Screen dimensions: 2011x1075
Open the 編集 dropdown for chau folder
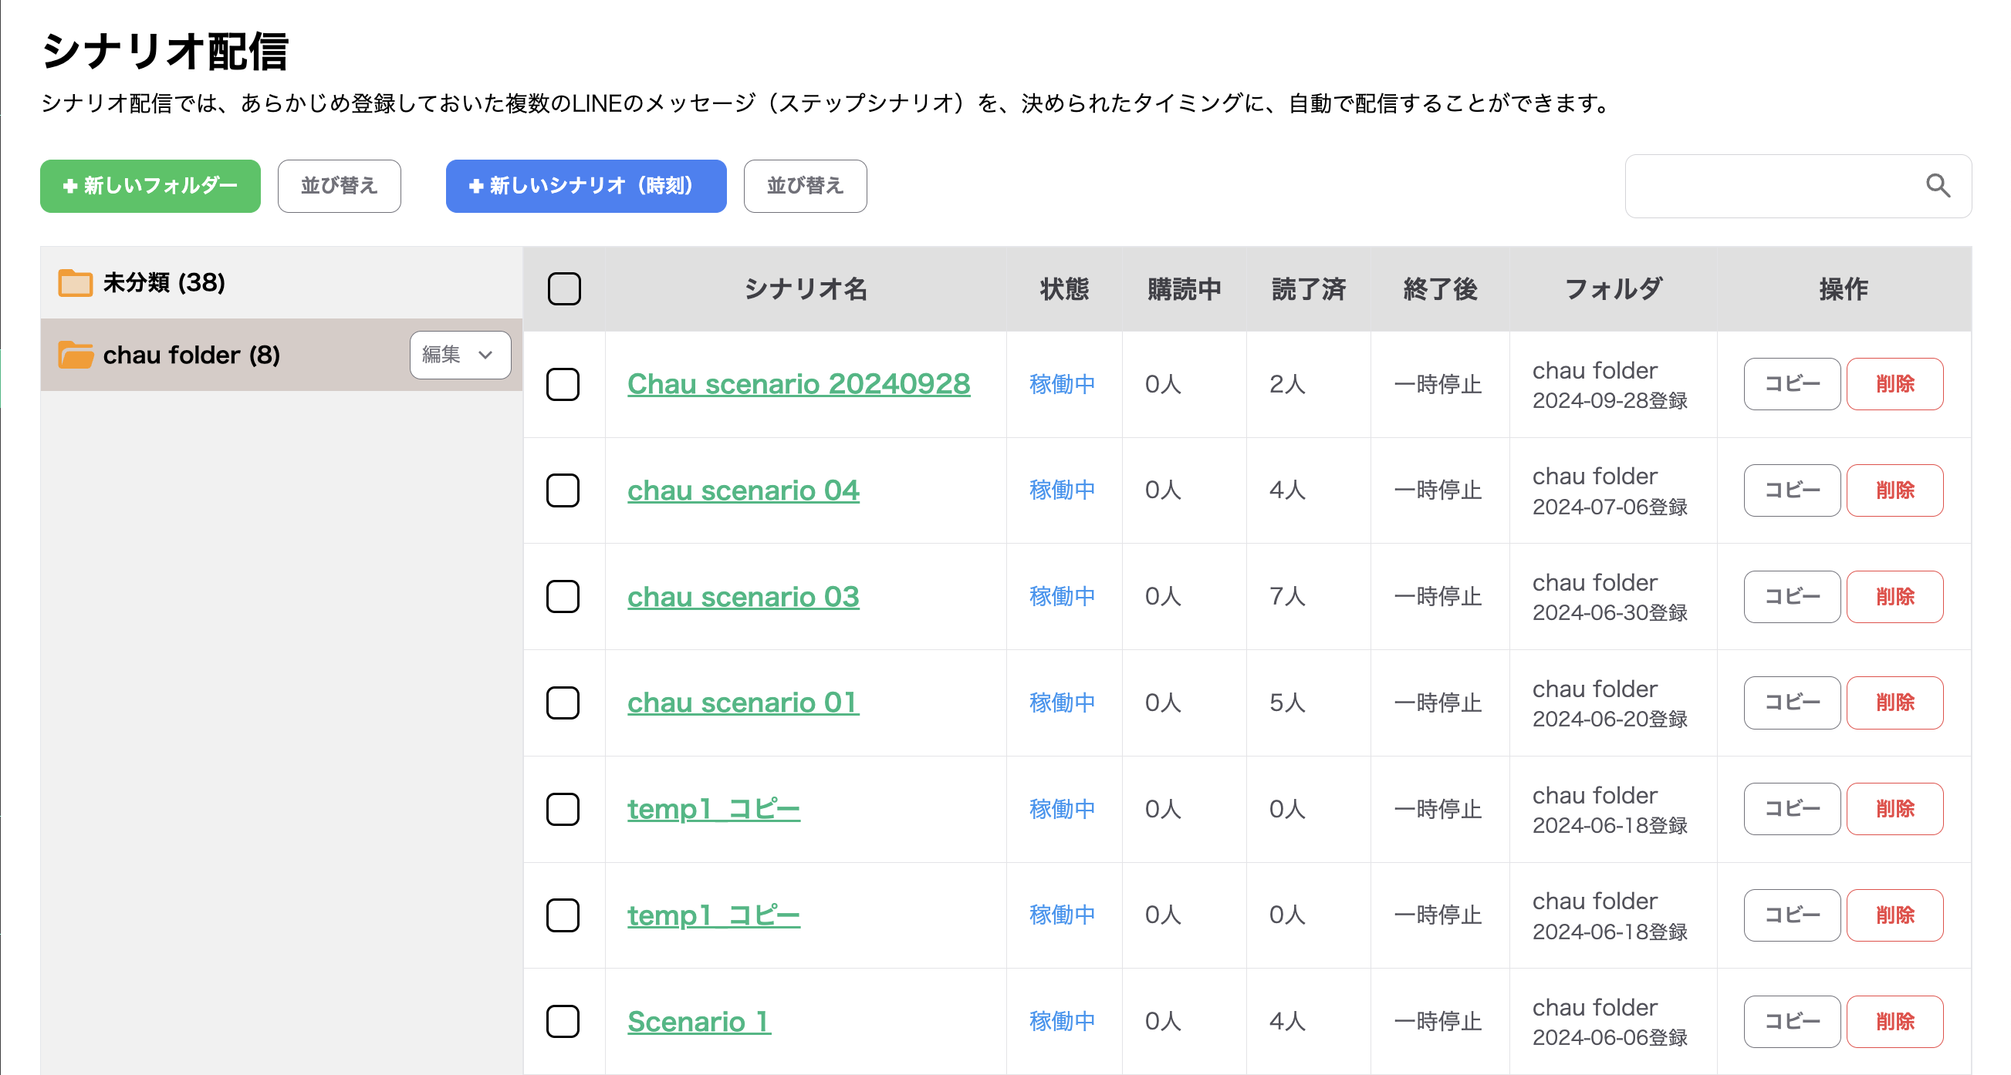pyautogui.click(x=460, y=355)
